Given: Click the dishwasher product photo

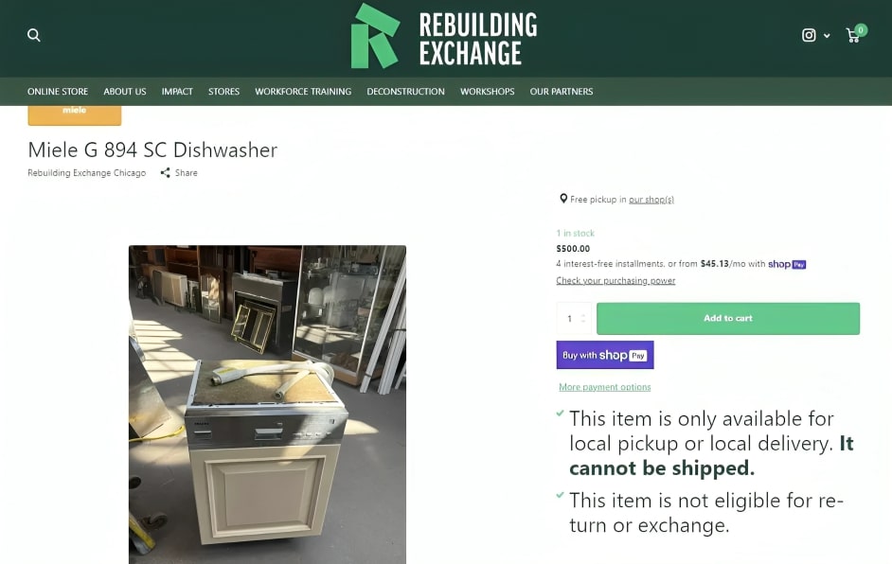Looking at the screenshot, I should click(x=267, y=404).
